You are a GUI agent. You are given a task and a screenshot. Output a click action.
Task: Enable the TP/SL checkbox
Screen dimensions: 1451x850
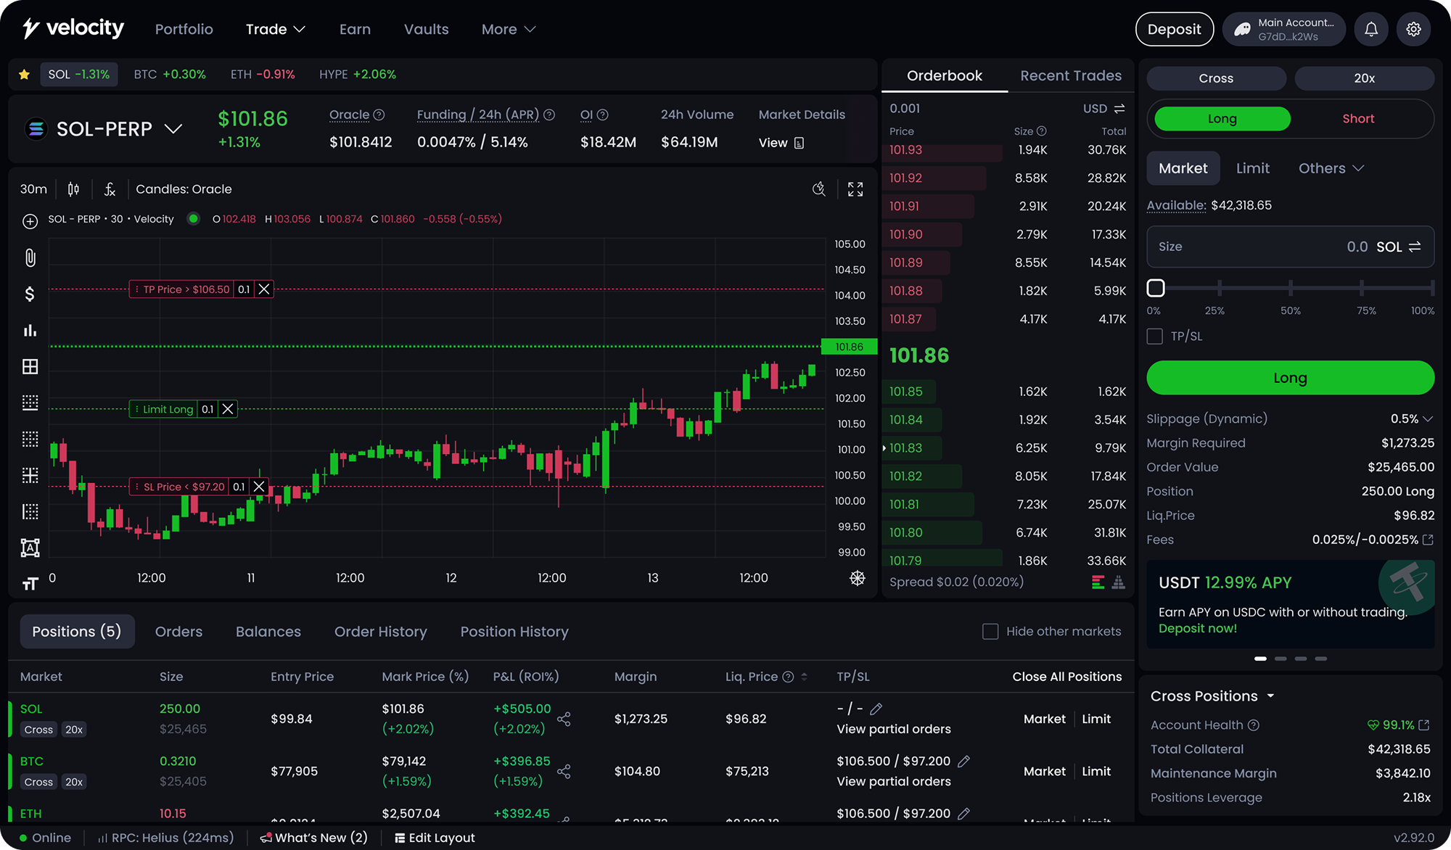click(x=1154, y=337)
